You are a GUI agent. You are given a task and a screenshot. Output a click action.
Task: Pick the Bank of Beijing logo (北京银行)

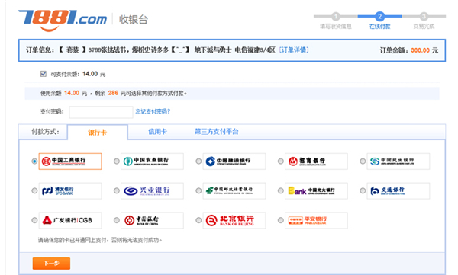[x=234, y=220]
